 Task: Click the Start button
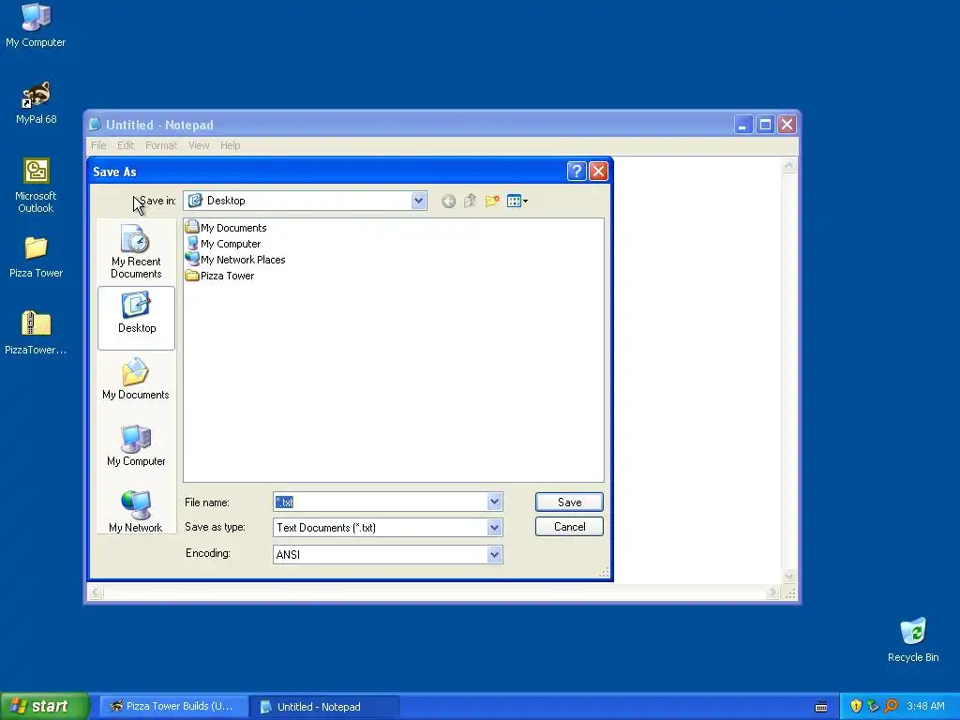44,707
